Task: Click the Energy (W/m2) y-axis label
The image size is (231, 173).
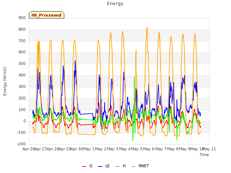Action: coord(5,81)
